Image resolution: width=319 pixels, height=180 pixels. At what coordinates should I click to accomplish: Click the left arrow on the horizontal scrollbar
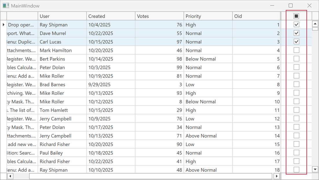click(10, 176)
